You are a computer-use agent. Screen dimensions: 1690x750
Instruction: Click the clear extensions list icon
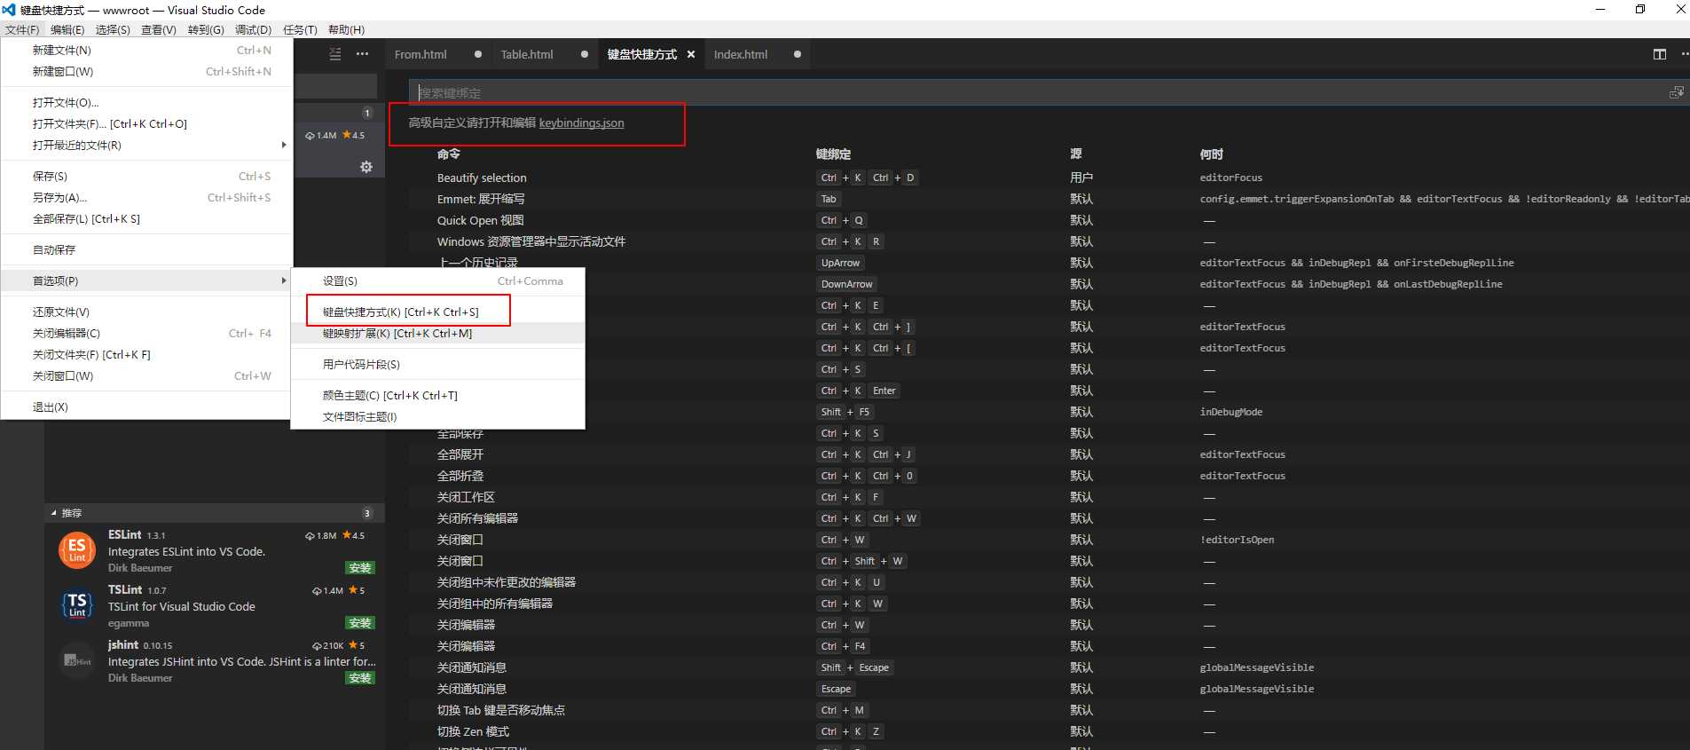[334, 54]
